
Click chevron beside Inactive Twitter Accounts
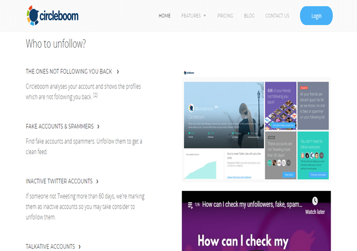[98, 181]
